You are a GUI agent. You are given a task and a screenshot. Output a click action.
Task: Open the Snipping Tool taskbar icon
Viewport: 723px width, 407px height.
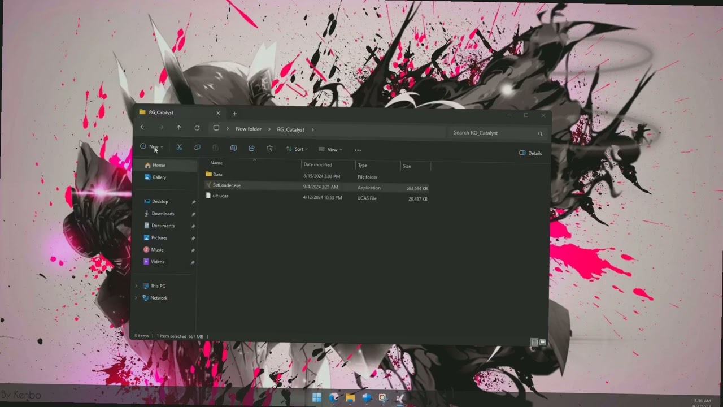(x=384, y=398)
